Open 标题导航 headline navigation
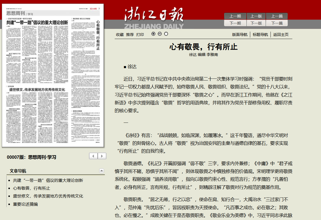Image resolution: width=321 pixels, height=220 pixels. click(260, 35)
